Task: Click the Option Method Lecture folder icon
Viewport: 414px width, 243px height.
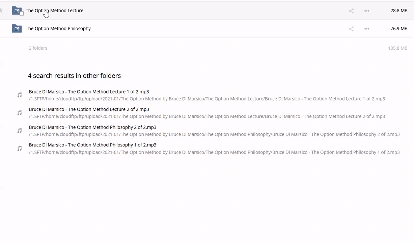Action: click(16, 10)
